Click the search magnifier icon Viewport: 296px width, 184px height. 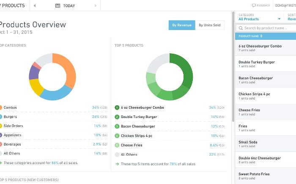click(241, 28)
